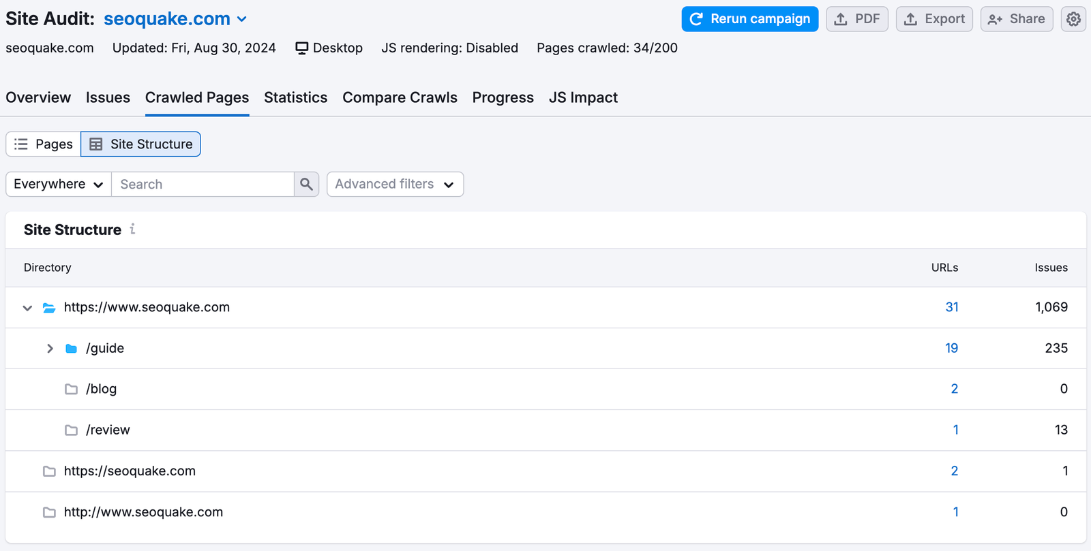Click the /blog folder icon
This screenshot has width=1091, height=551.
tap(71, 390)
